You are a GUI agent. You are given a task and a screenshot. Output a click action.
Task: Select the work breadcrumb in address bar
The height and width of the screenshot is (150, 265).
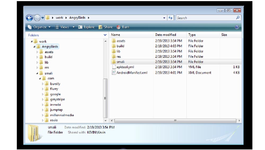tap(59, 18)
